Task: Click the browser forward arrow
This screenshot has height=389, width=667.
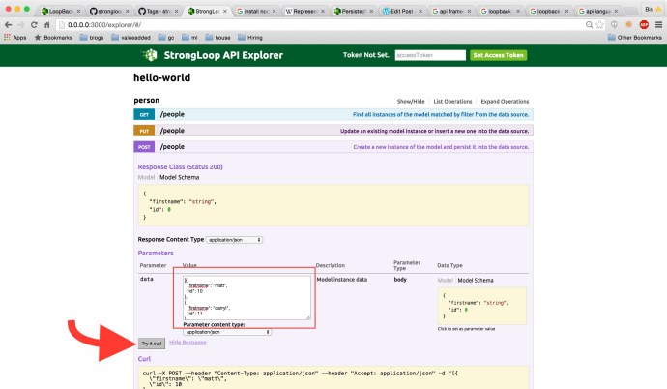Action: (x=22, y=23)
